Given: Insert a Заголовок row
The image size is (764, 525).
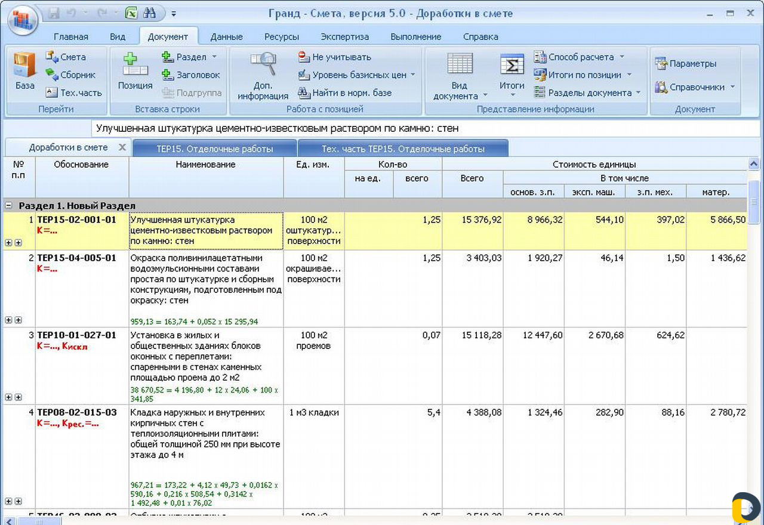Looking at the screenshot, I should point(191,75).
